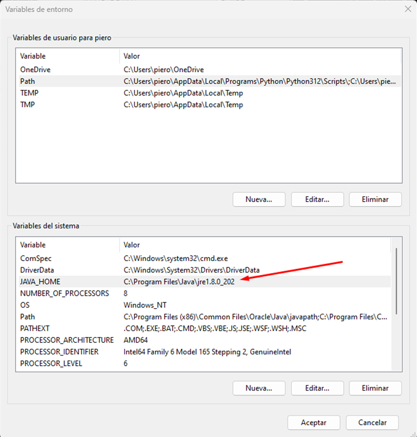
Task: Select the PROCESSOR_ARCHITECTURE row
Action: [x=66, y=340]
